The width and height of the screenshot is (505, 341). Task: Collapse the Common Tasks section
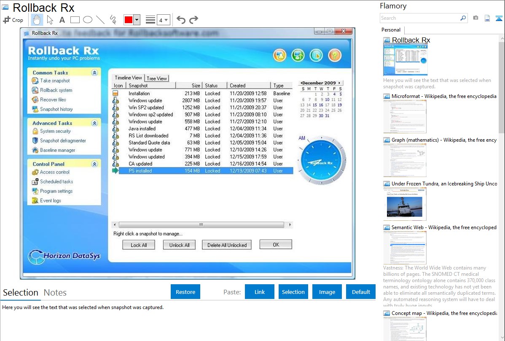[x=94, y=73]
